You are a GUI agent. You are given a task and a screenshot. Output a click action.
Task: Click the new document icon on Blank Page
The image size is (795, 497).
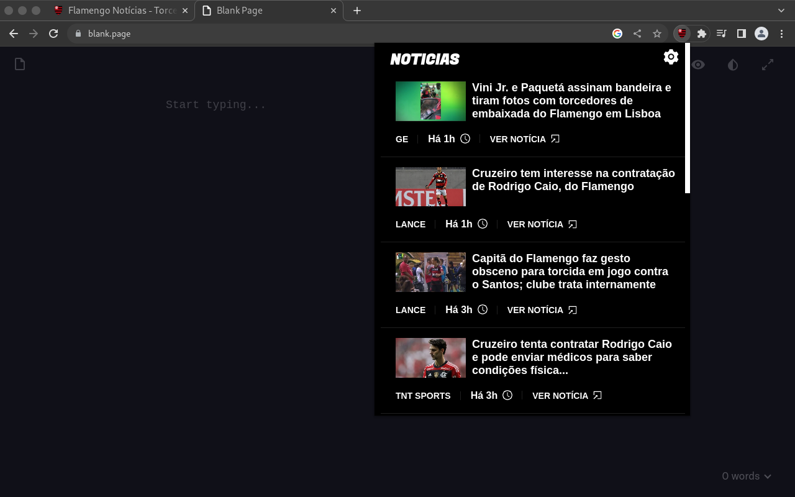tap(20, 64)
